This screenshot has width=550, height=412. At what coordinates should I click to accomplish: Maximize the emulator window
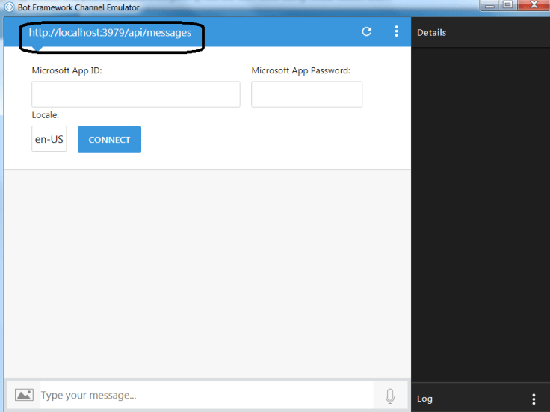507,5
